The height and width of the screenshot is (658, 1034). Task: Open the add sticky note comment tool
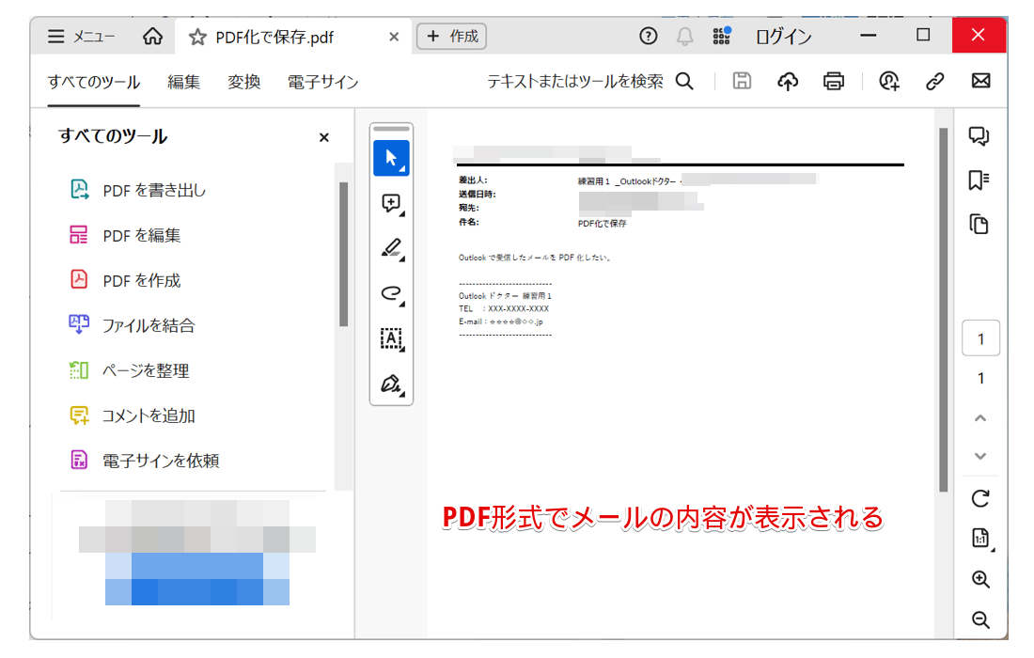click(390, 203)
